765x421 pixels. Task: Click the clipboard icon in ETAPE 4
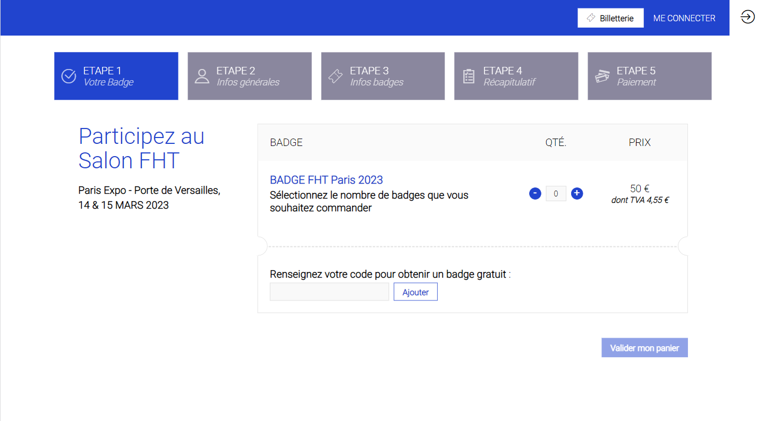469,76
